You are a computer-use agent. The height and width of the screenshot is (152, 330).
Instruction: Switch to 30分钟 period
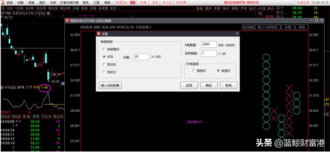53,8
